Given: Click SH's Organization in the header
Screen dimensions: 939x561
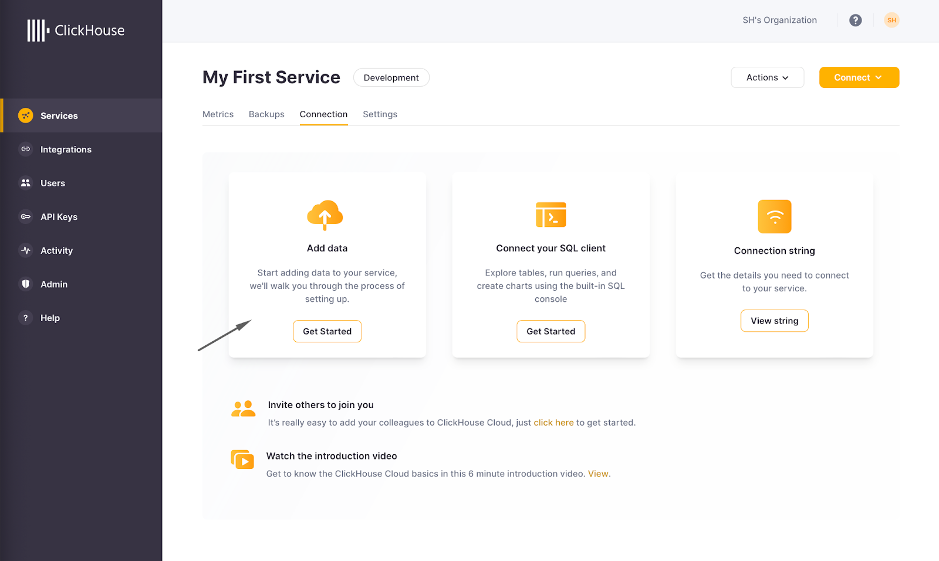Looking at the screenshot, I should pyautogui.click(x=779, y=20).
